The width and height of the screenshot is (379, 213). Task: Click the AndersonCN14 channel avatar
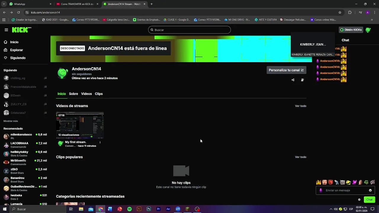tap(62, 73)
